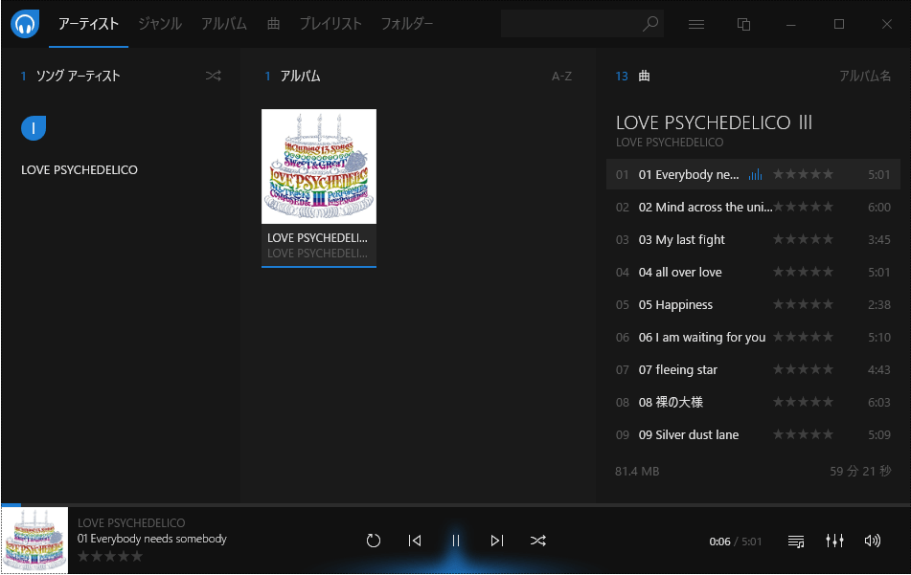Screen dimensions: 911x575
Task: Click the playback progress bar
Action: click(455, 504)
